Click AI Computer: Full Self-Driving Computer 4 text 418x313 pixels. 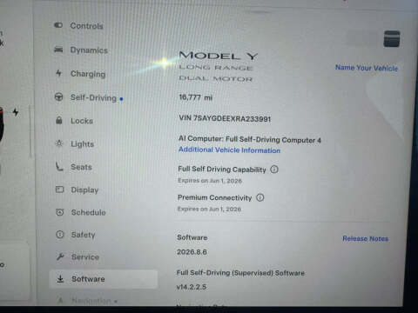pos(250,139)
